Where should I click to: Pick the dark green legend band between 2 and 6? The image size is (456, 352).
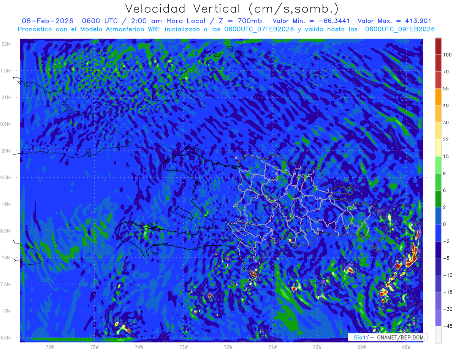pos(438,199)
